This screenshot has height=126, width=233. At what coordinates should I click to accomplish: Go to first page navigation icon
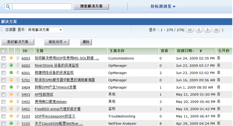pos(190,30)
